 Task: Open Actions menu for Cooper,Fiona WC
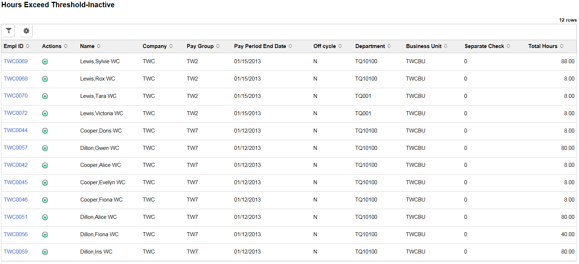(x=45, y=200)
